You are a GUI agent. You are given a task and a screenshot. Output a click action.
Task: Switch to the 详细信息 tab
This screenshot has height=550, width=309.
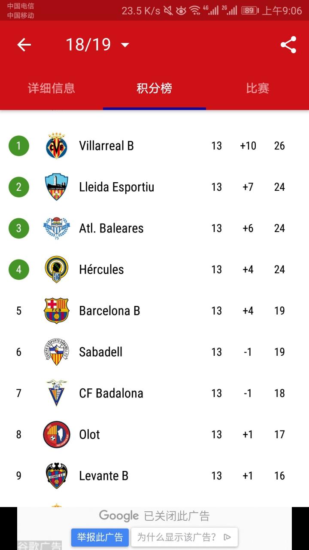pyautogui.click(x=51, y=89)
